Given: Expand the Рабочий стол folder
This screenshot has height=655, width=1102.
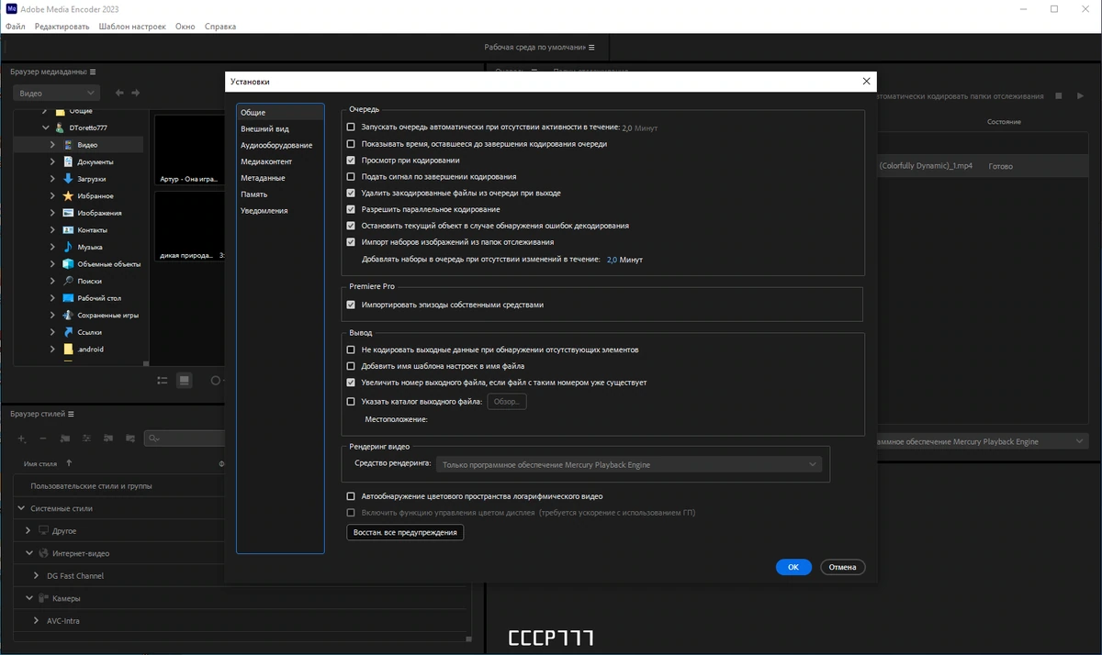Looking at the screenshot, I should 53,298.
